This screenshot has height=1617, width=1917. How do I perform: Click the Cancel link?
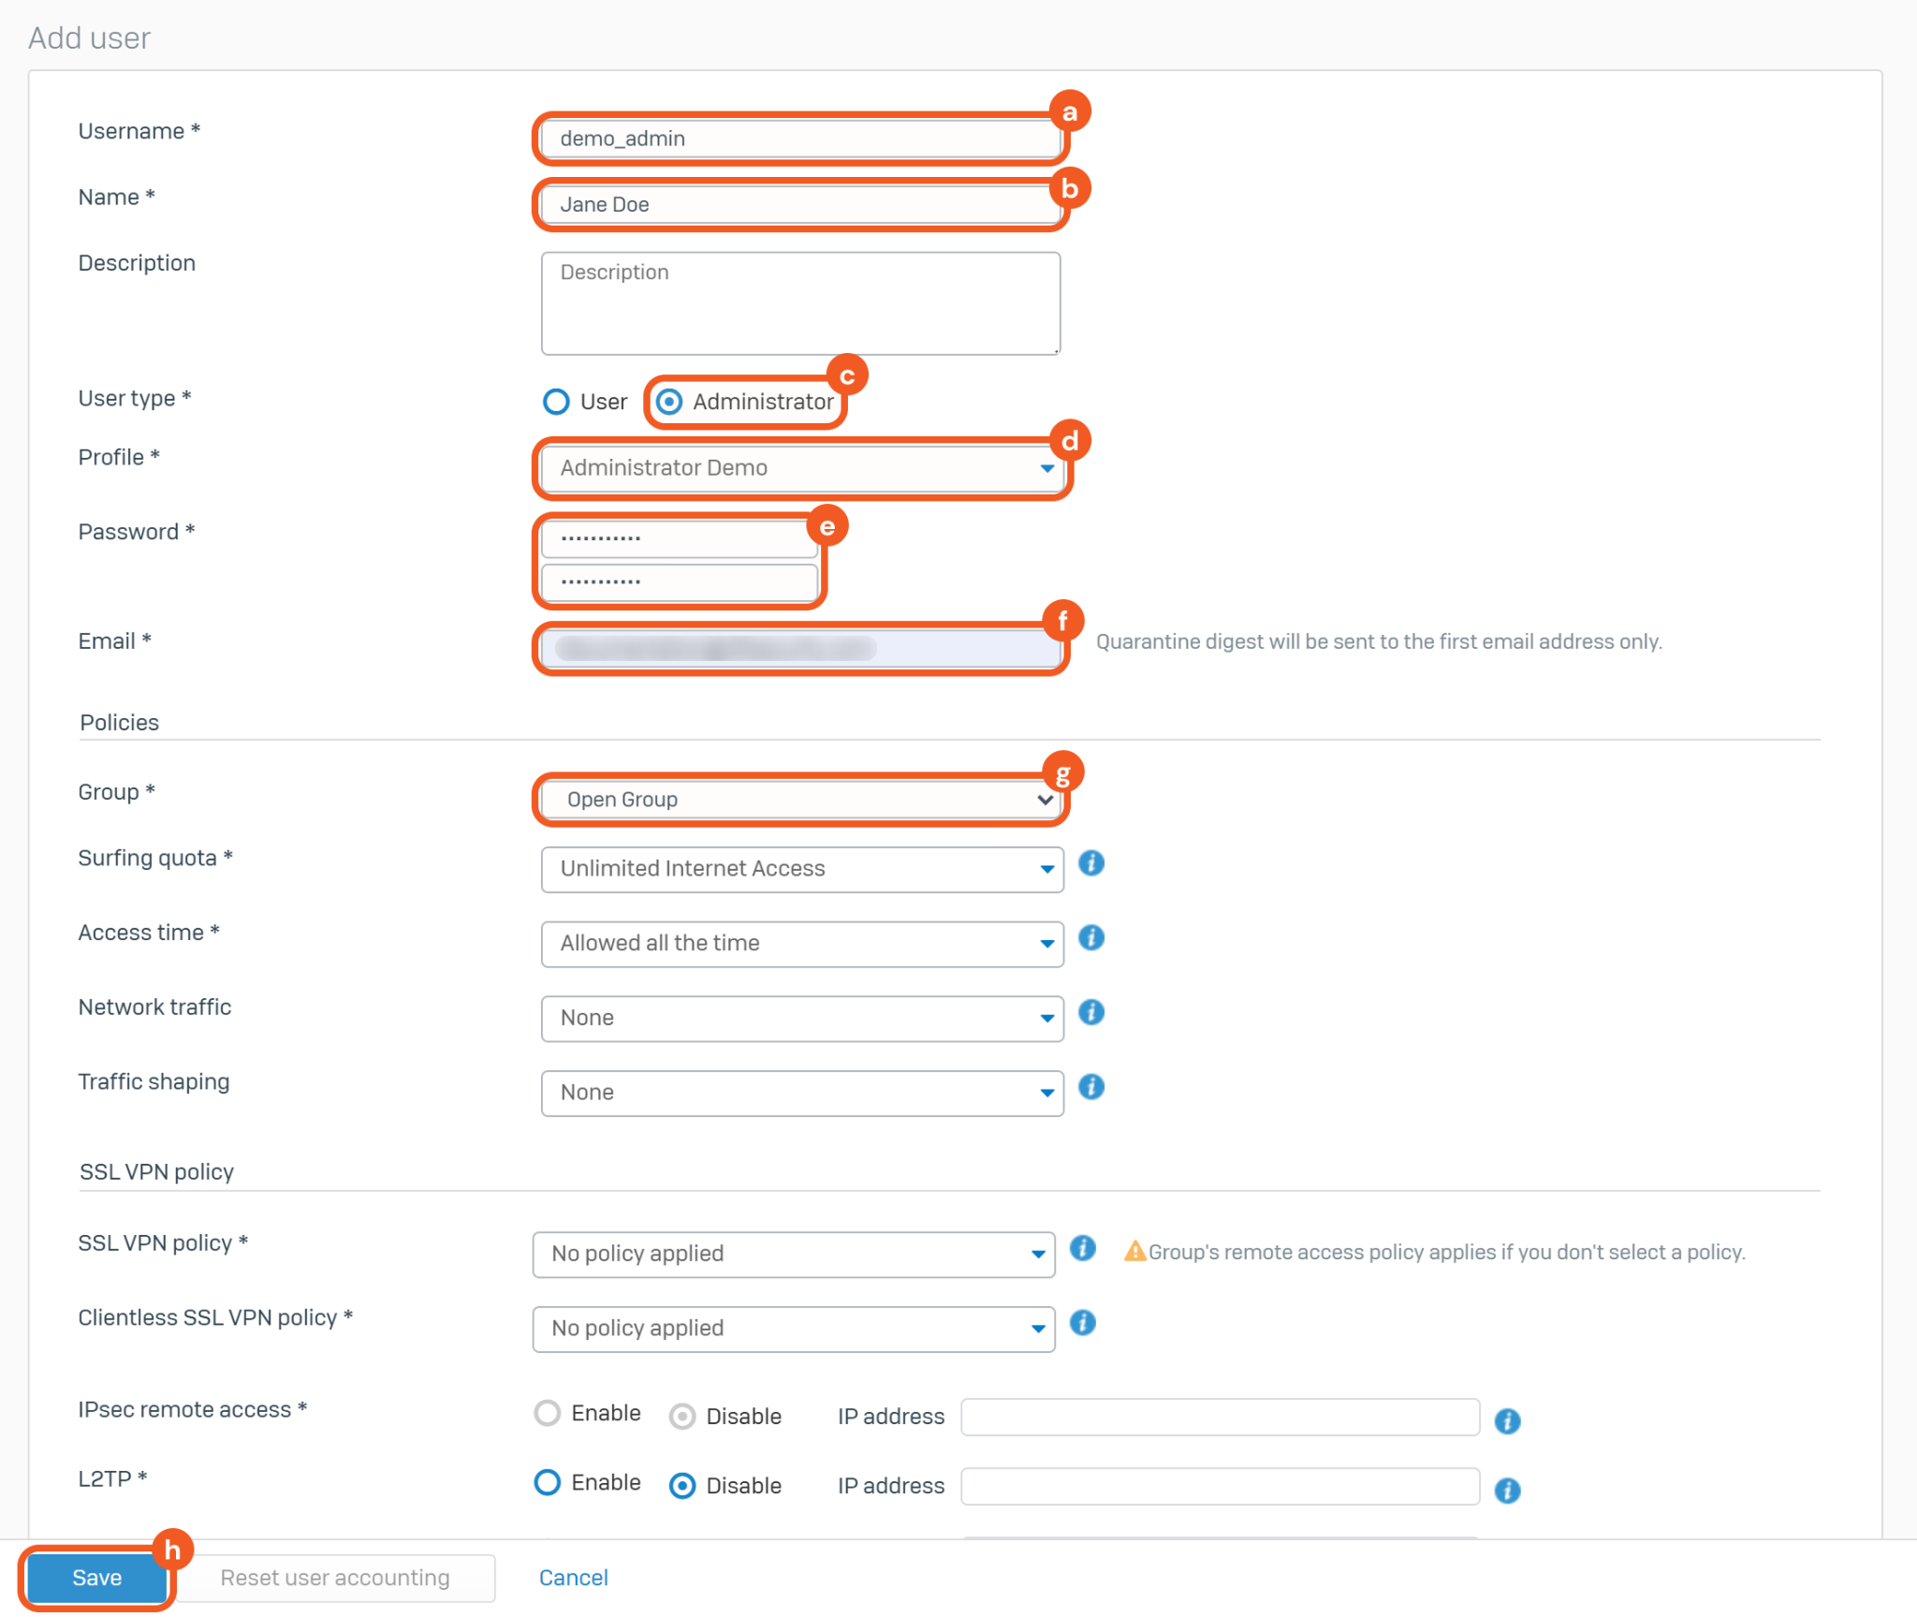click(x=573, y=1578)
